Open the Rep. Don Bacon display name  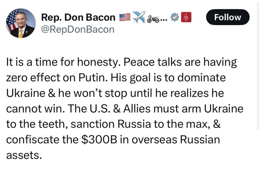click(x=78, y=18)
